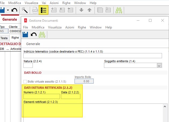169x122 pixels.
Task: Open the Modifica menu in main window
Action: [15, 3]
